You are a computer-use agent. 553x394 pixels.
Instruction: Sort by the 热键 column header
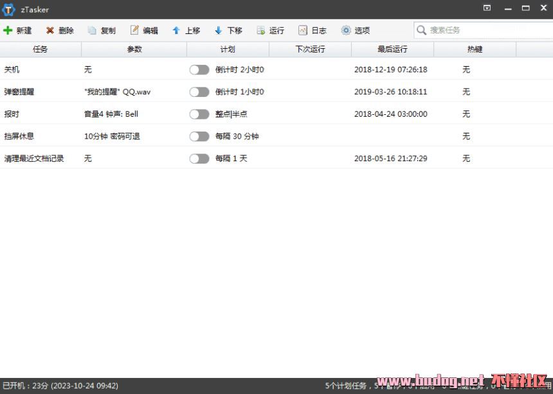pyautogui.click(x=475, y=49)
